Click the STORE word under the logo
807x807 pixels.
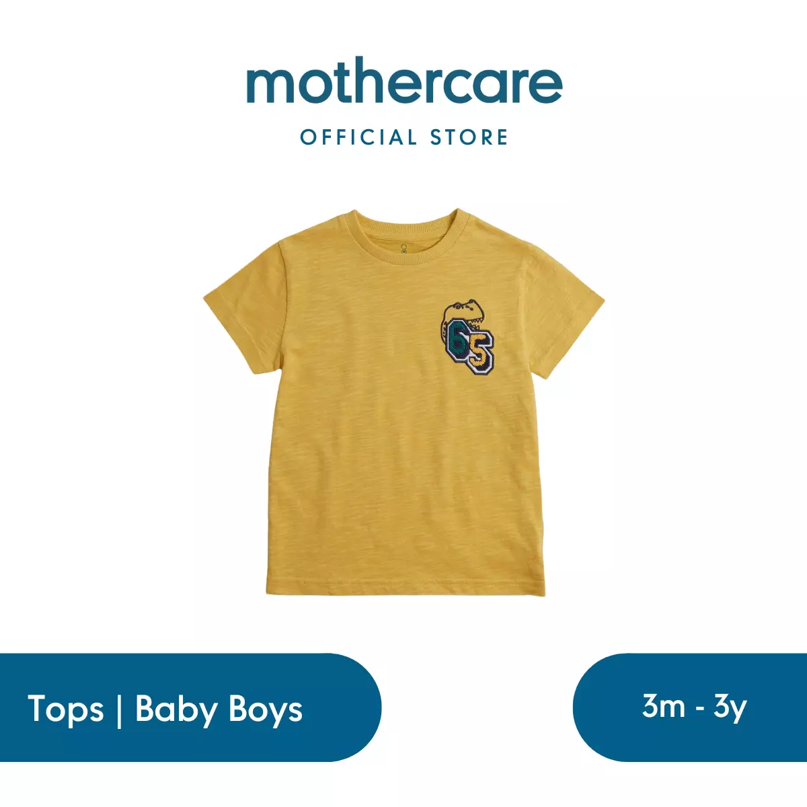[469, 137]
